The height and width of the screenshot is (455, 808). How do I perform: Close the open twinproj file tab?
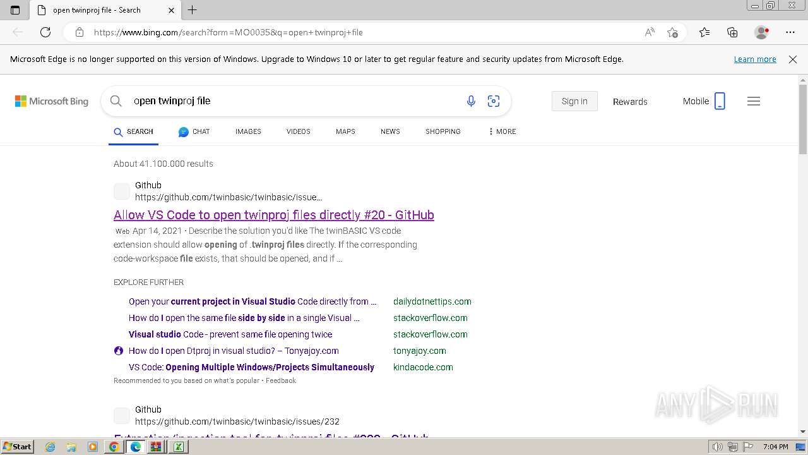click(x=172, y=10)
